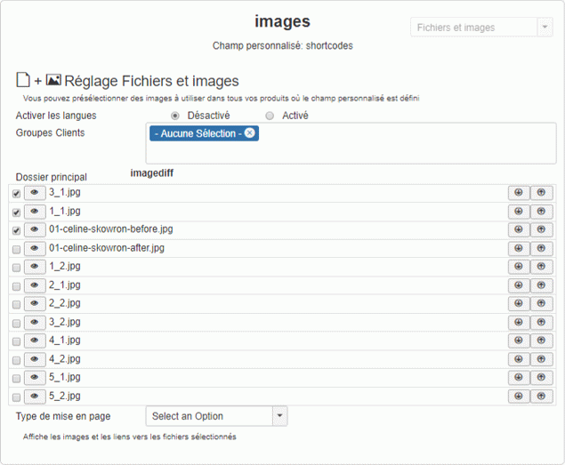Click the eye icon next to 3_2.jpg
This screenshot has height=465, width=565.
tap(35, 322)
